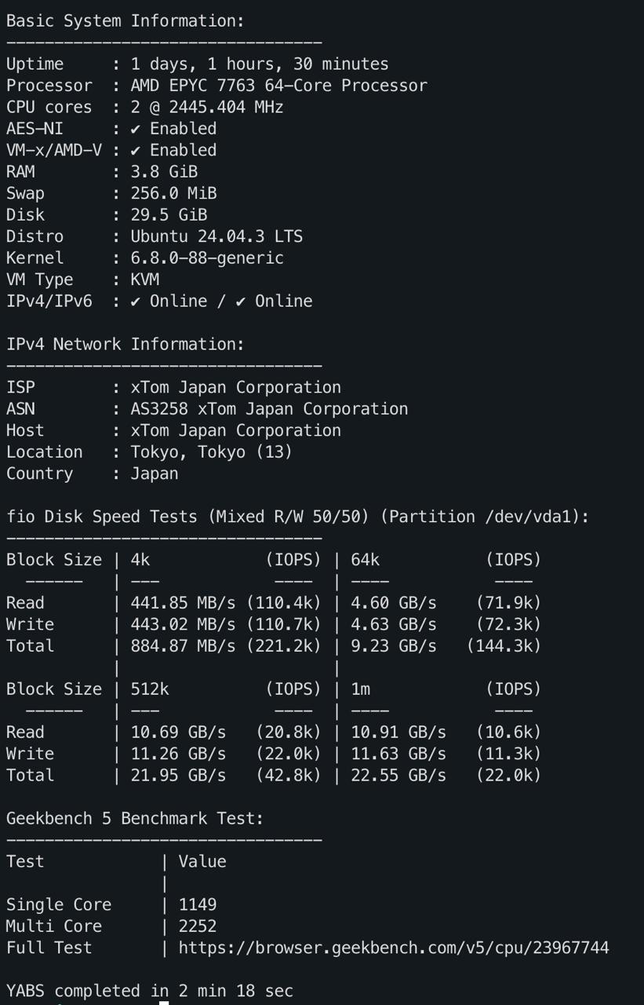
Task: Select the Ubuntu 24.04.3 LTS distro value
Action: [216, 236]
